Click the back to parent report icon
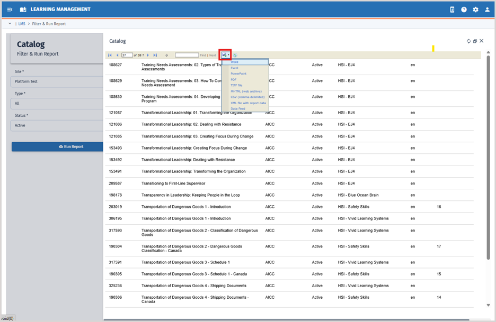Image resolution: width=496 pixels, height=322 pixels. coord(167,55)
